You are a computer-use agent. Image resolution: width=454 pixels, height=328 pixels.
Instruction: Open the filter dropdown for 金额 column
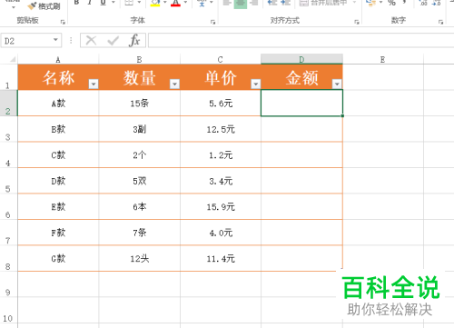coord(337,84)
